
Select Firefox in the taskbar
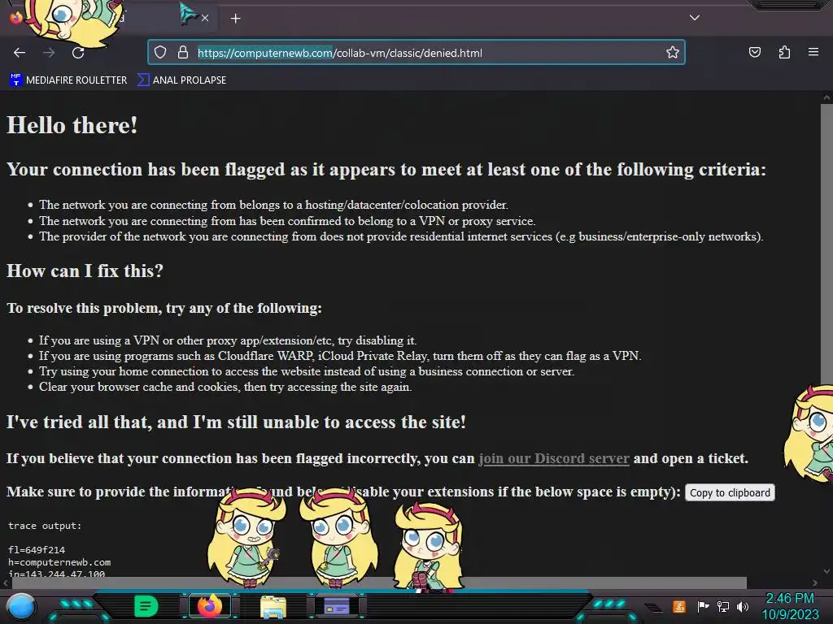pos(209,606)
